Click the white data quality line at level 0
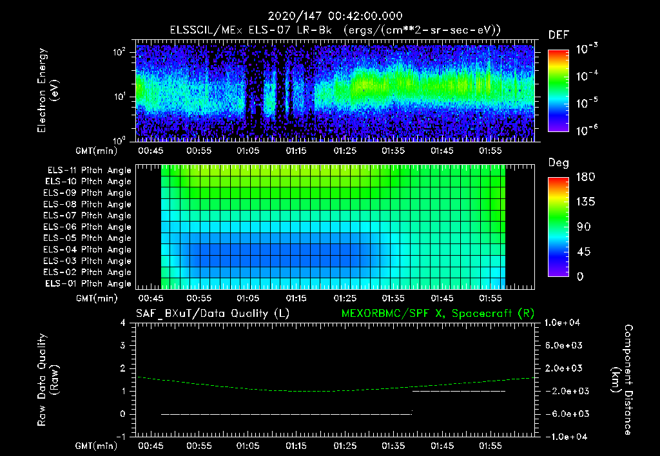 pyautogui.click(x=286, y=414)
